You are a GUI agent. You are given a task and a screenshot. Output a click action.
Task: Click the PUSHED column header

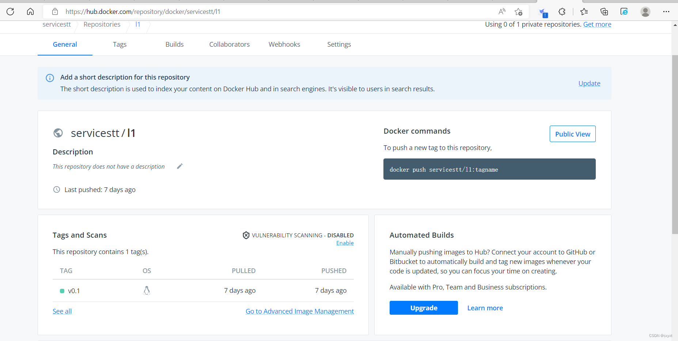334,271
